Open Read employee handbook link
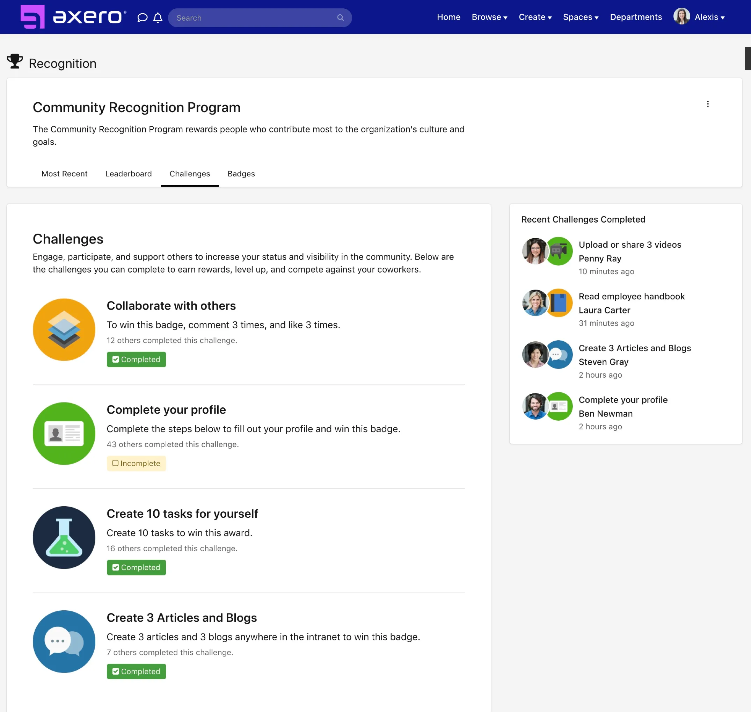The width and height of the screenshot is (751, 712). [x=632, y=296]
